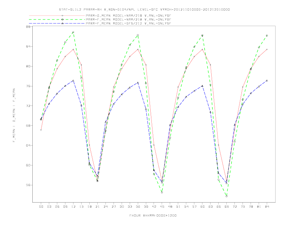Click the y-axis label F_MEAN | O_MEAN | F_MEAN
Image resolution: width=291 pixels, height=225 pixels.
click(x=14, y=115)
